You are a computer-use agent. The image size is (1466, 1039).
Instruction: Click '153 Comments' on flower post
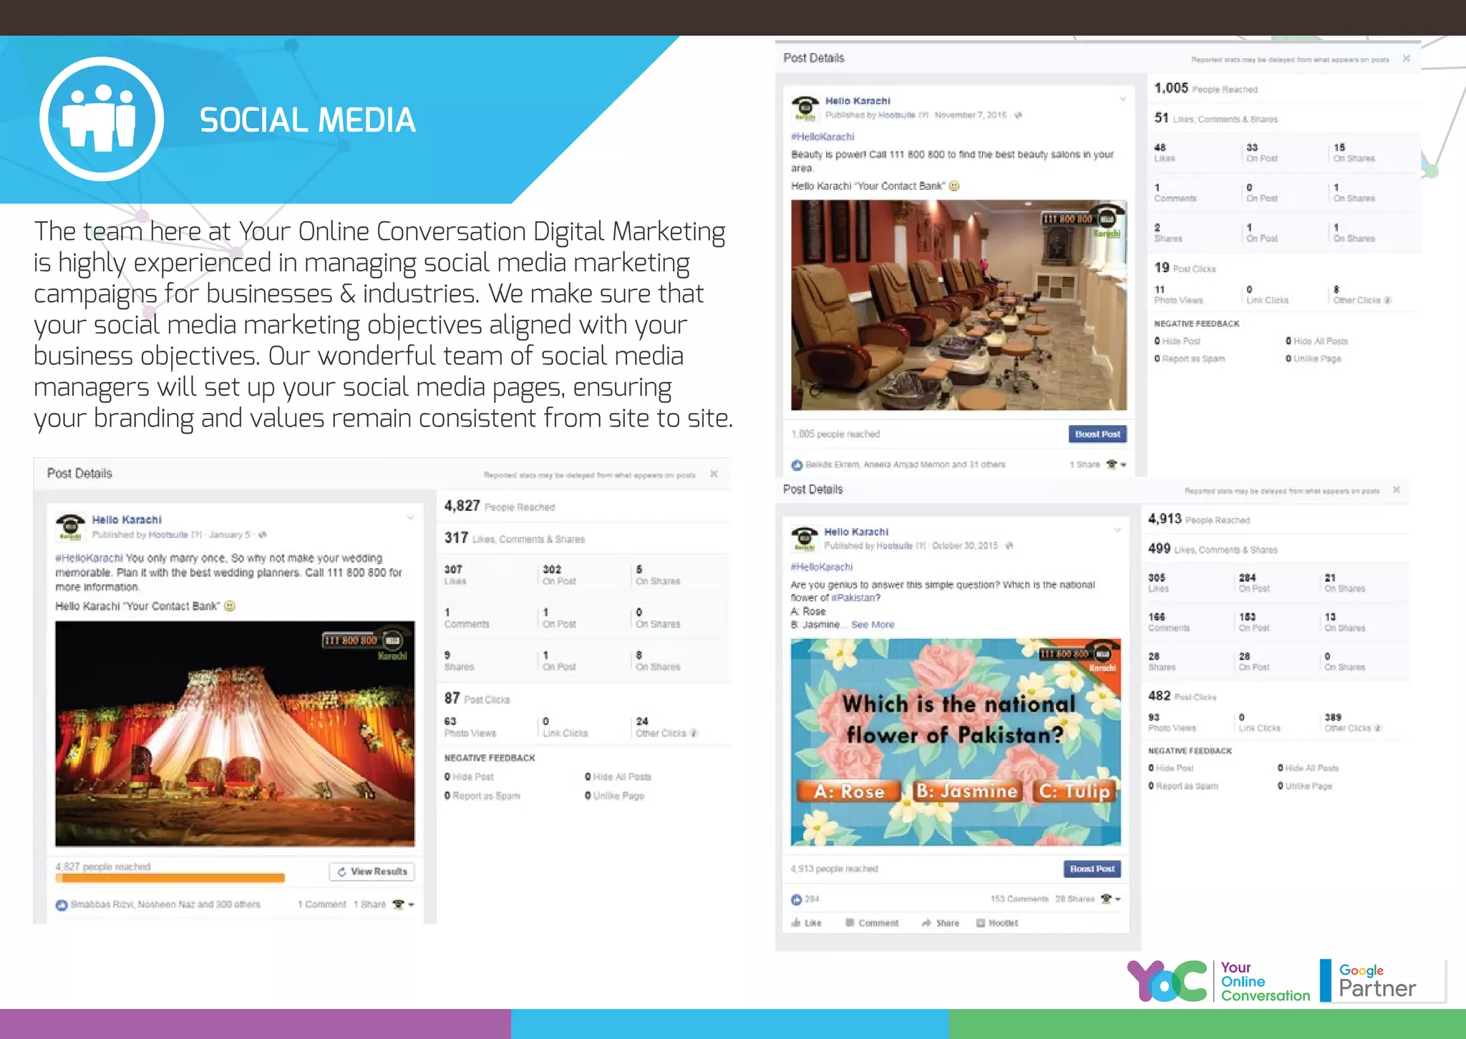click(x=1019, y=899)
